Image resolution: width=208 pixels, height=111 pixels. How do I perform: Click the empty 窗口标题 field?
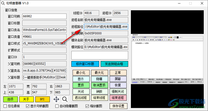pos(45,23)
